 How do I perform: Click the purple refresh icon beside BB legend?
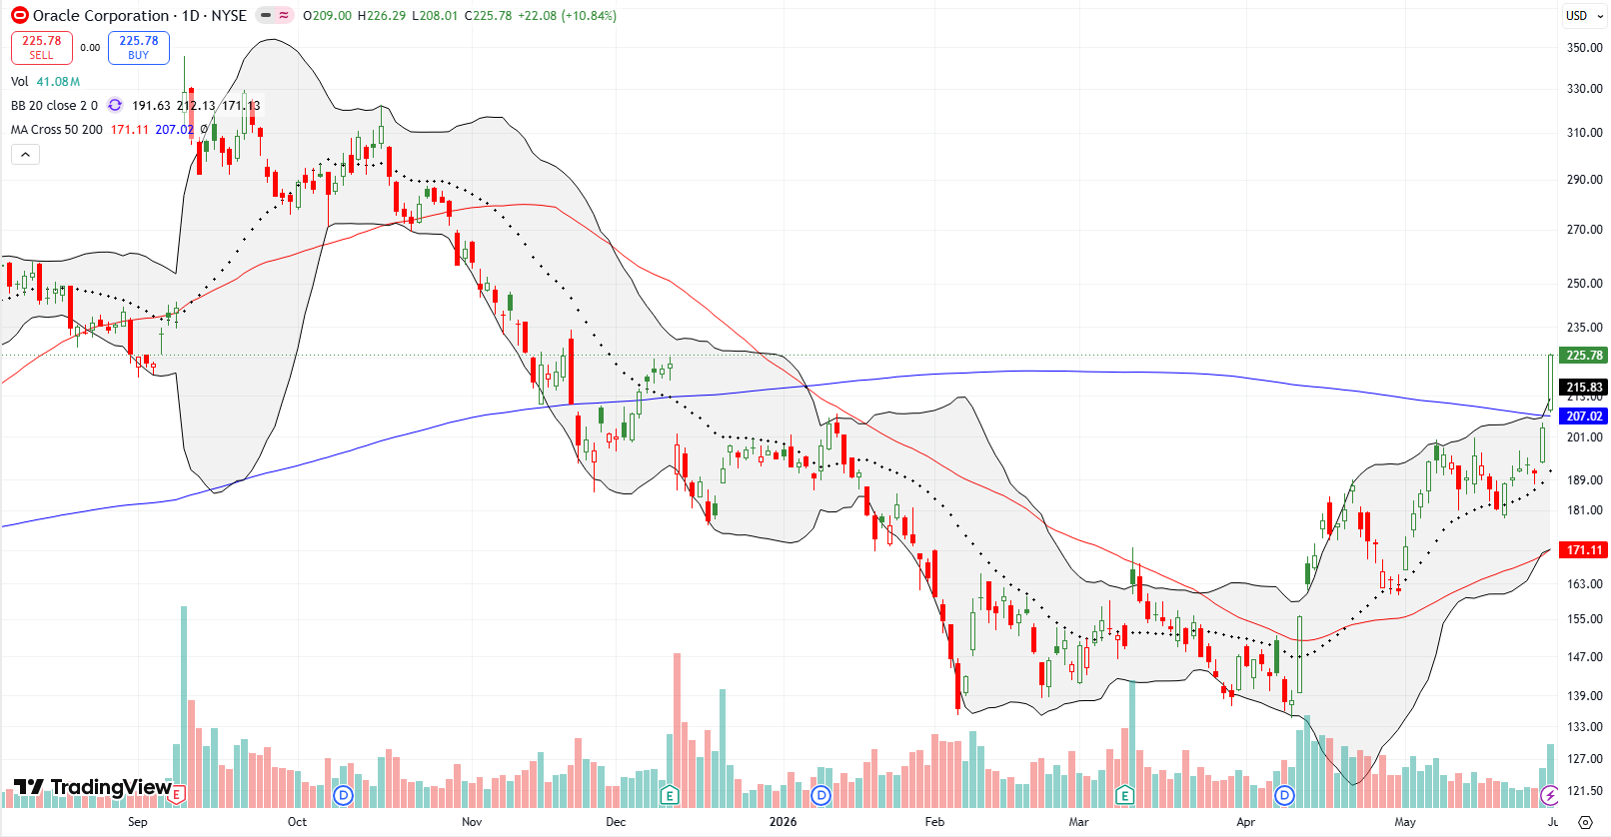[115, 106]
